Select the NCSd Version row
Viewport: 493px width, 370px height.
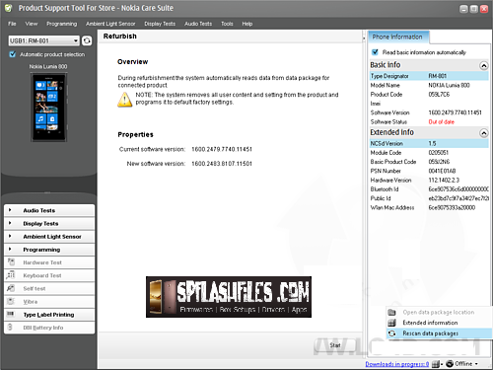[429, 143]
